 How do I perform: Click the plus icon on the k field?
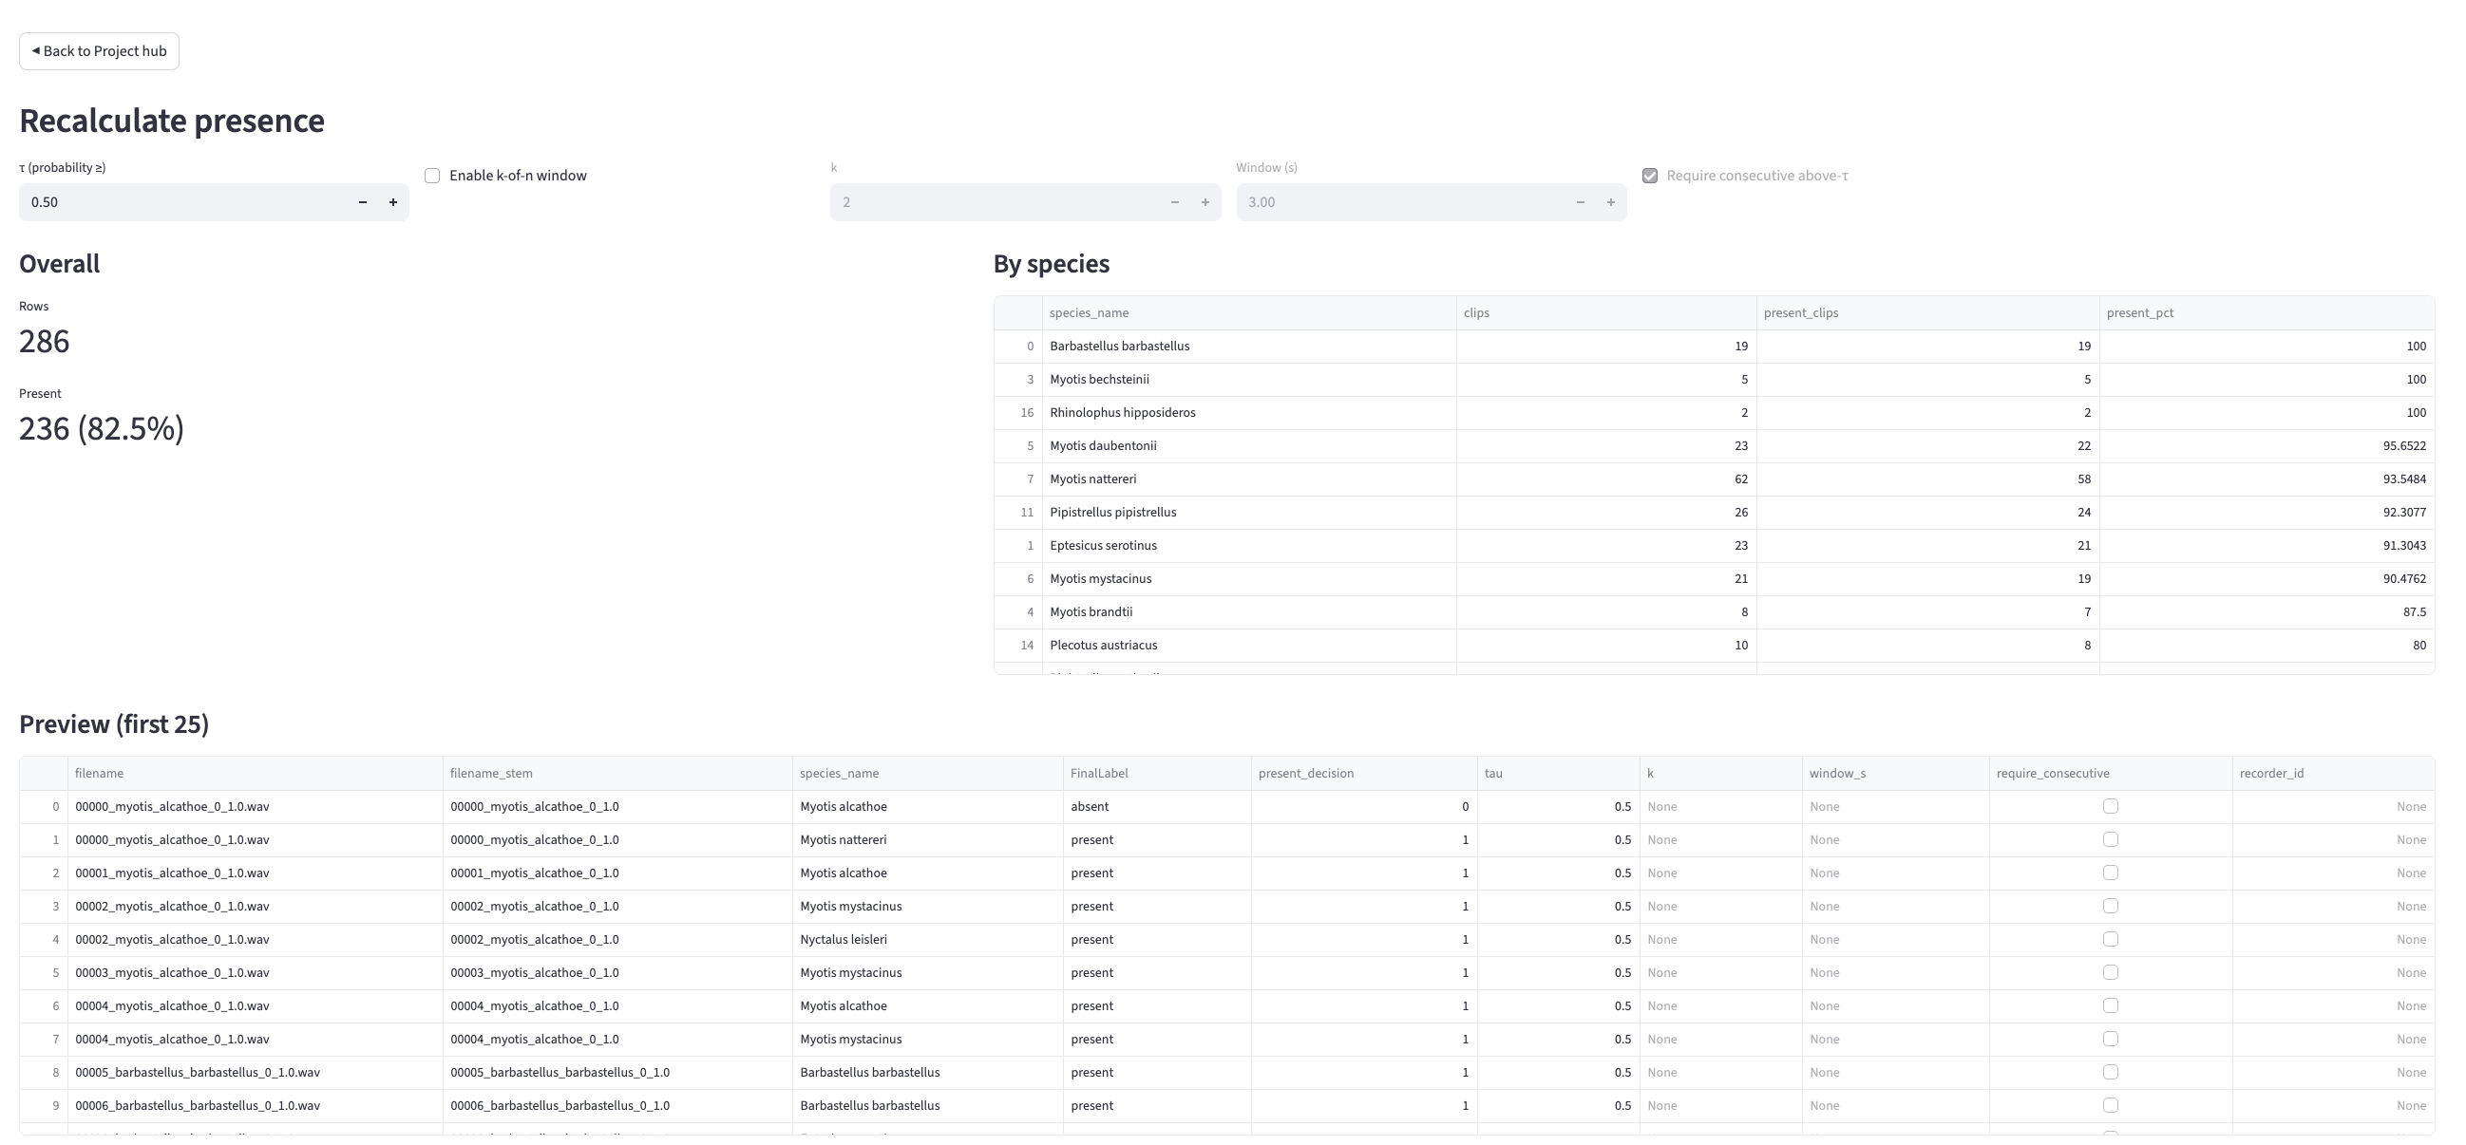point(1205,202)
